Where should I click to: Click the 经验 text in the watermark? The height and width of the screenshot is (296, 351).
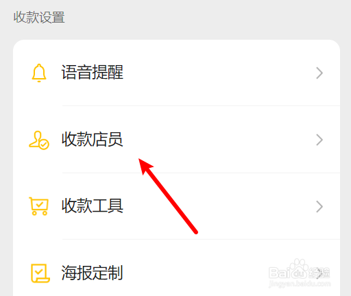319,273
